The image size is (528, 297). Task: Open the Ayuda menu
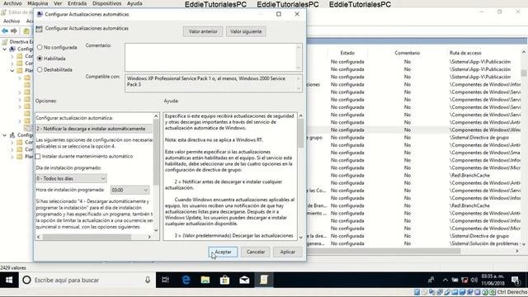[134, 3]
